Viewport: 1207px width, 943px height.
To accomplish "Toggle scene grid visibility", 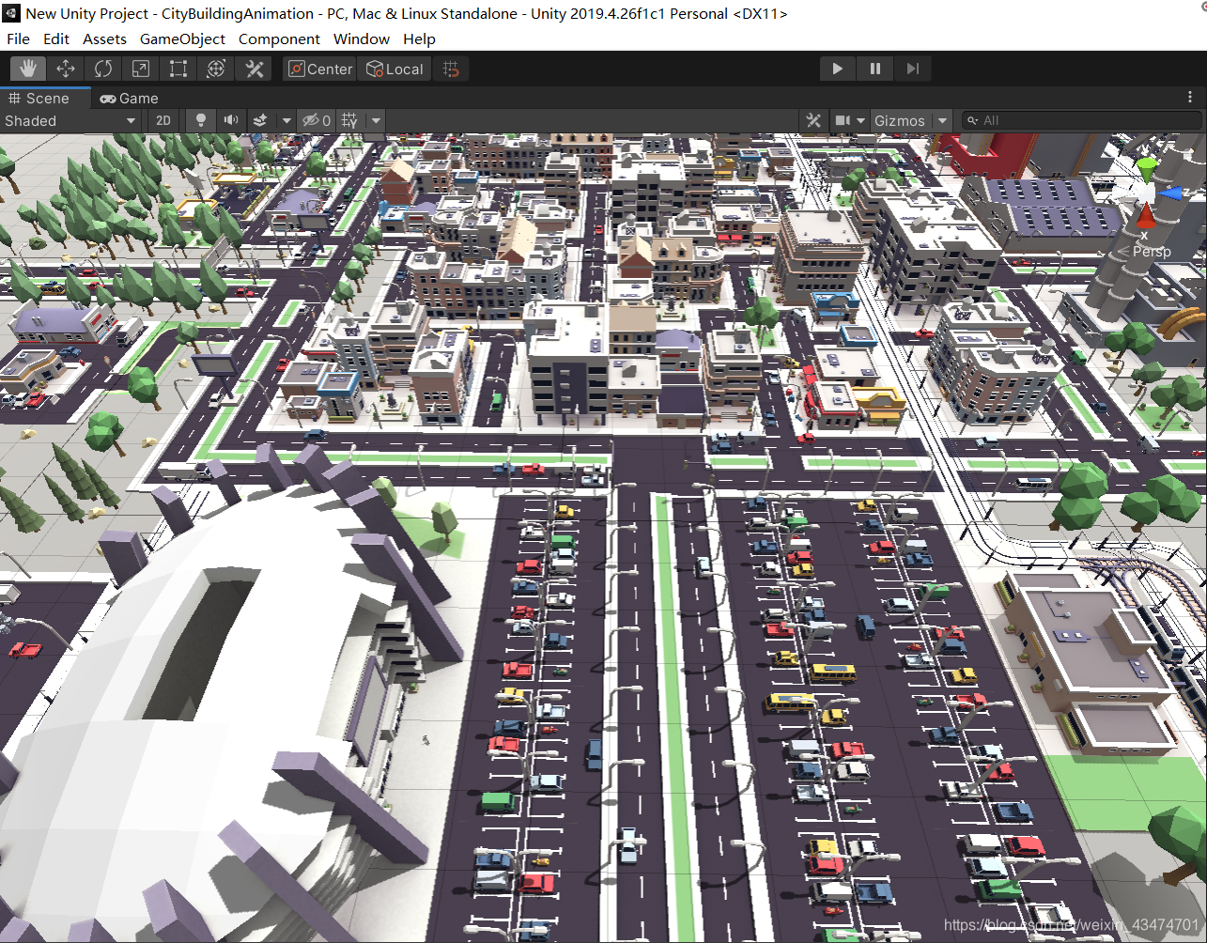I will click(x=350, y=120).
